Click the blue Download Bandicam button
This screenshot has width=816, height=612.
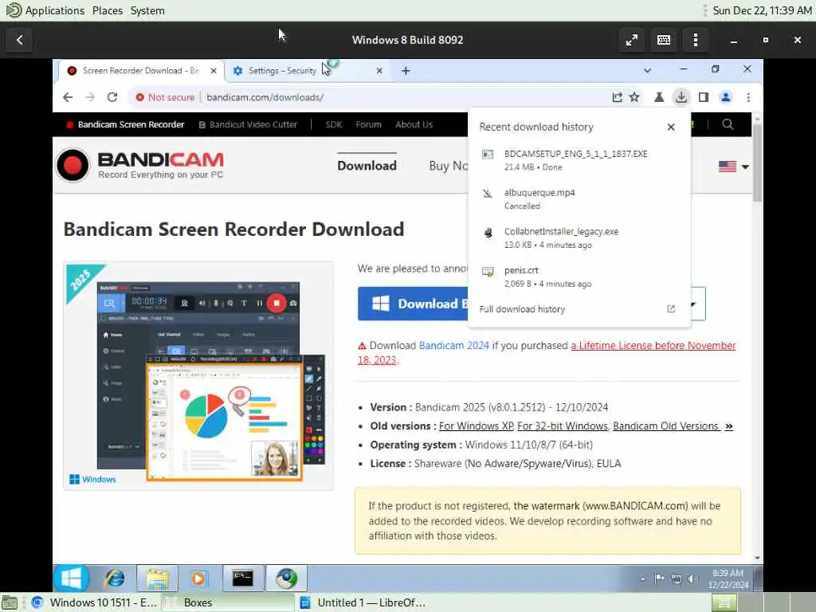(414, 304)
